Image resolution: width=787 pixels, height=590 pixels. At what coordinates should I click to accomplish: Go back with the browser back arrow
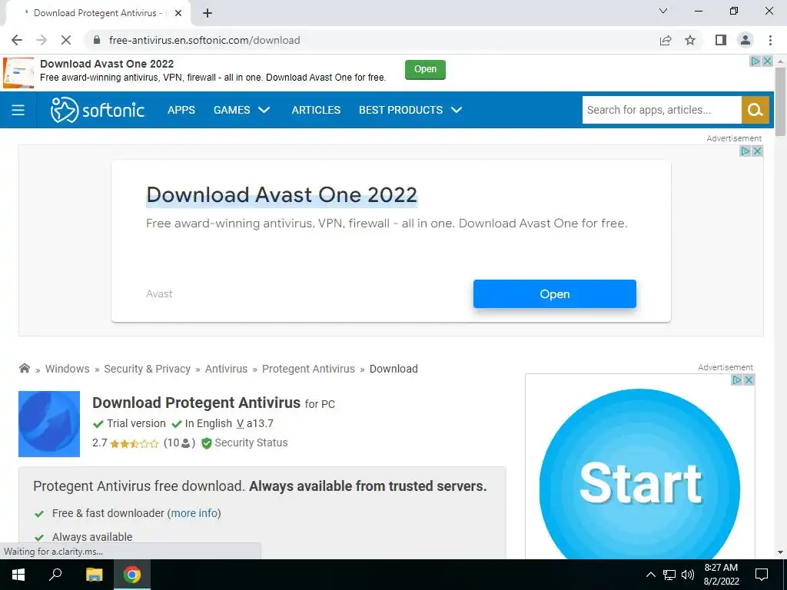tap(17, 40)
